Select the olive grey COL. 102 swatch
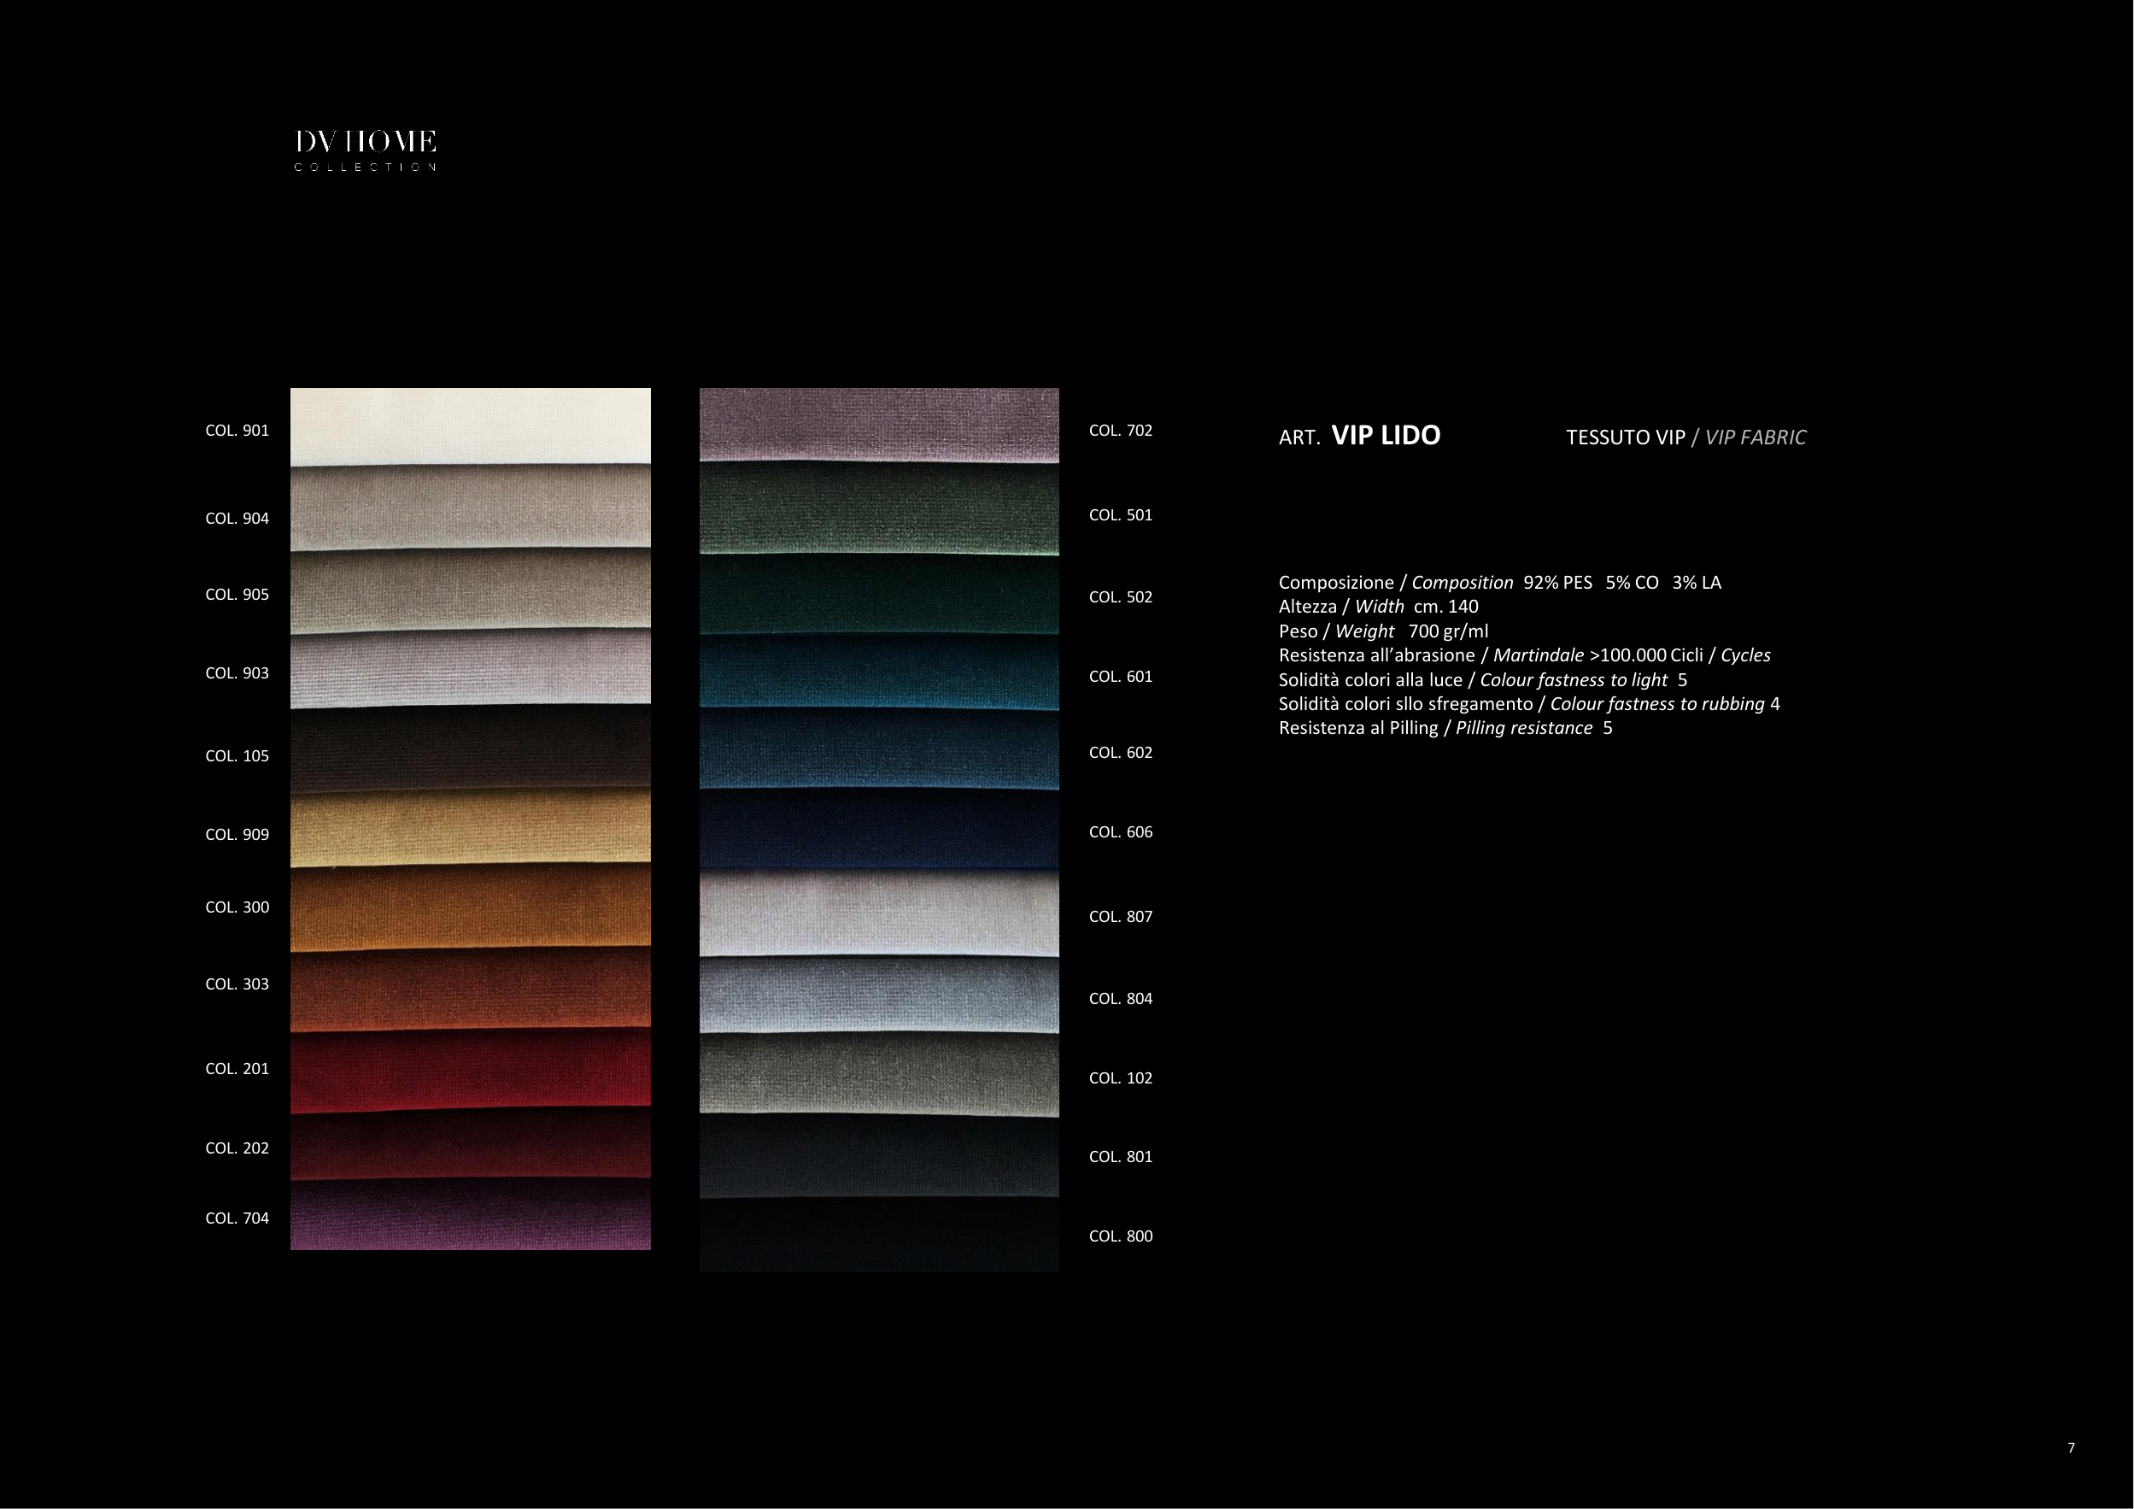 [879, 1075]
